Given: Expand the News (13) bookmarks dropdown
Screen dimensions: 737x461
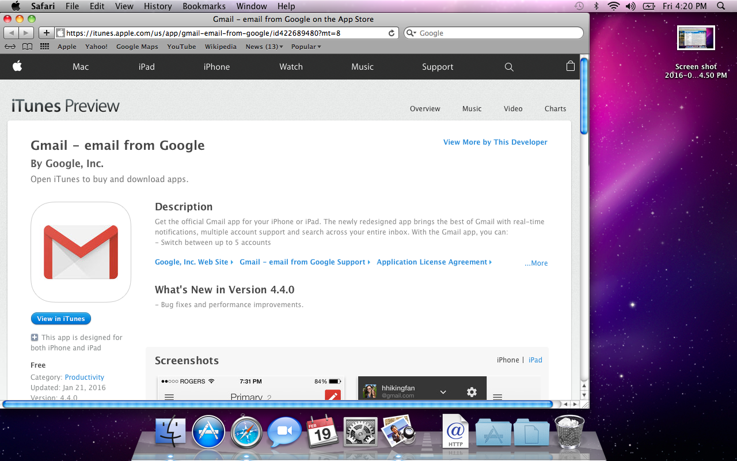Looking at the screenshot, I should pos(264,47).
